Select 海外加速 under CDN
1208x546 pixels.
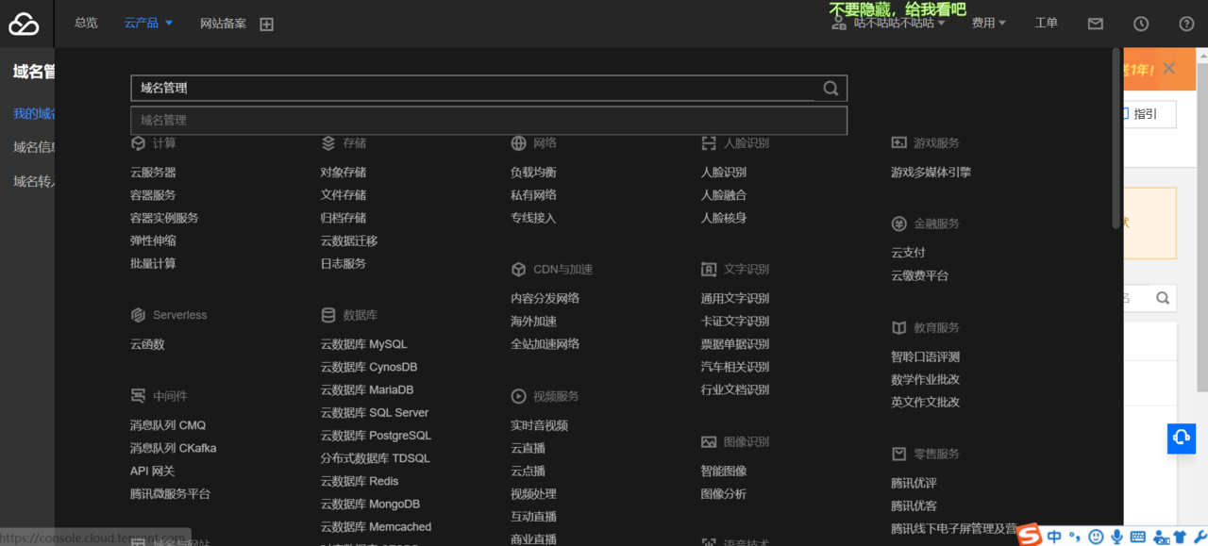click(533, 322)
